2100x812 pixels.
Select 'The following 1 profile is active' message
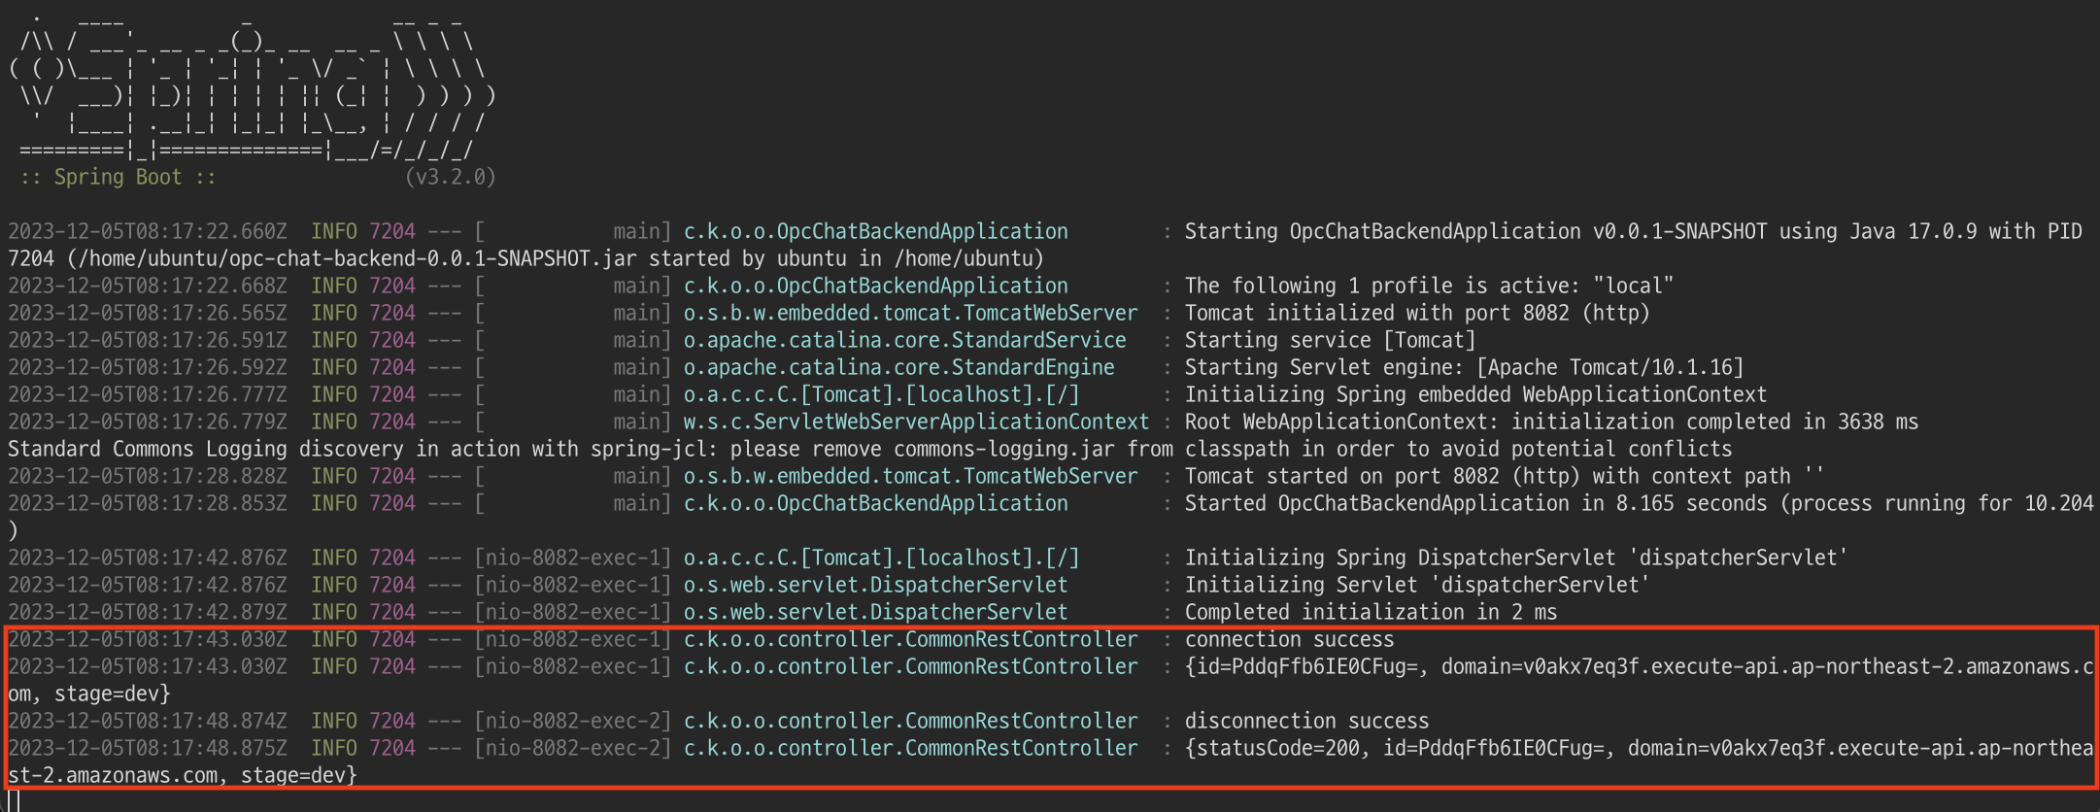pos(1429,286)
